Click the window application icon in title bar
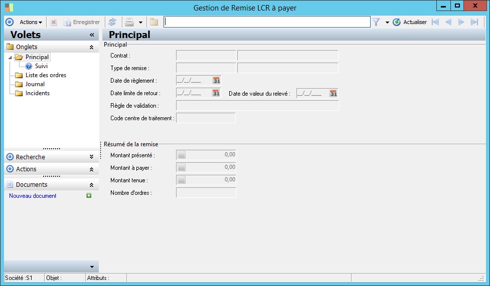The width and height of the screenshot is (490, 286). (9, 7)
